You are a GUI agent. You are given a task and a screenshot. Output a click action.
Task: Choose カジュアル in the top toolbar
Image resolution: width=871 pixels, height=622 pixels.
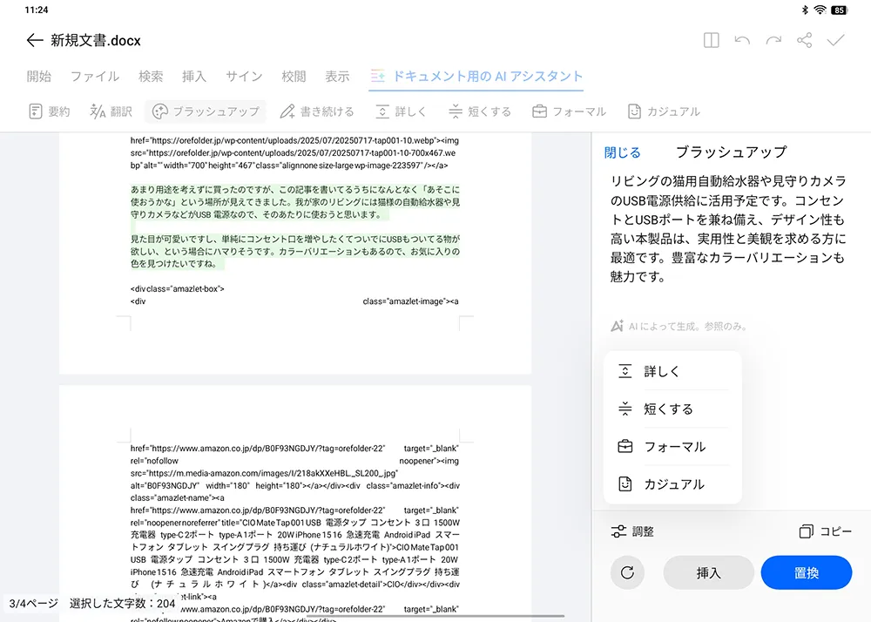[664, 112]
